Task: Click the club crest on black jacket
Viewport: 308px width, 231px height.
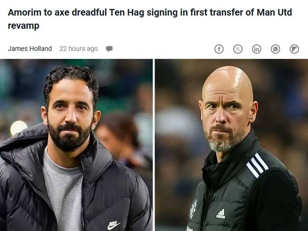Action: point(193,209)
